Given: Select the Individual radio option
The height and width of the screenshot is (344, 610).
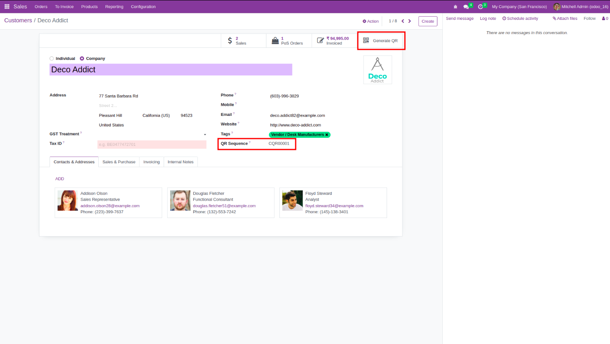Looking at the screenshot, I should click(x=52, y=58).
